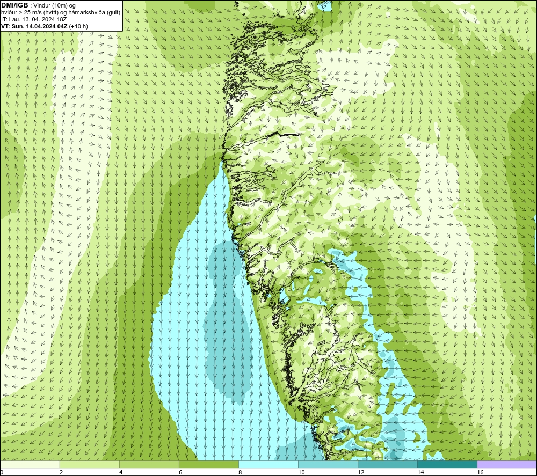This screenshot has height=476, width=537.
Task: Click the color bar segment between 10 and 12
Action: [328, 465]
